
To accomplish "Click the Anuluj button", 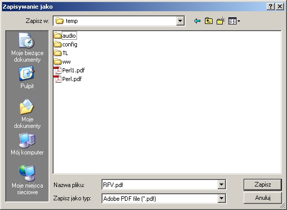I will click(x=263, y=198).
